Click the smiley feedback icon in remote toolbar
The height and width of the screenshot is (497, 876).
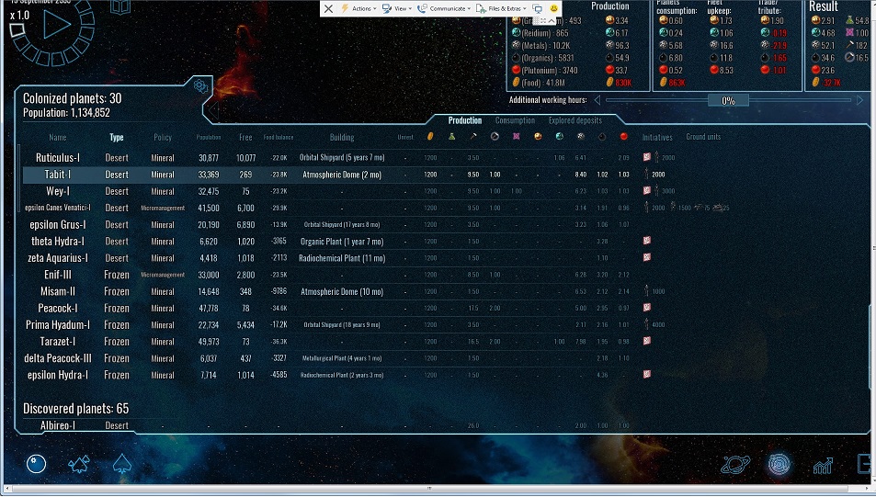click(x=553, y=8)
